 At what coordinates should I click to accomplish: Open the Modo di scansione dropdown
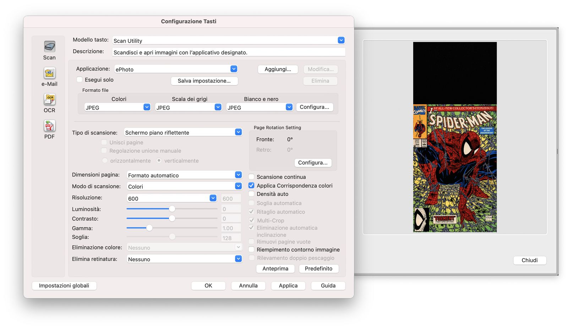click(185, 186)
